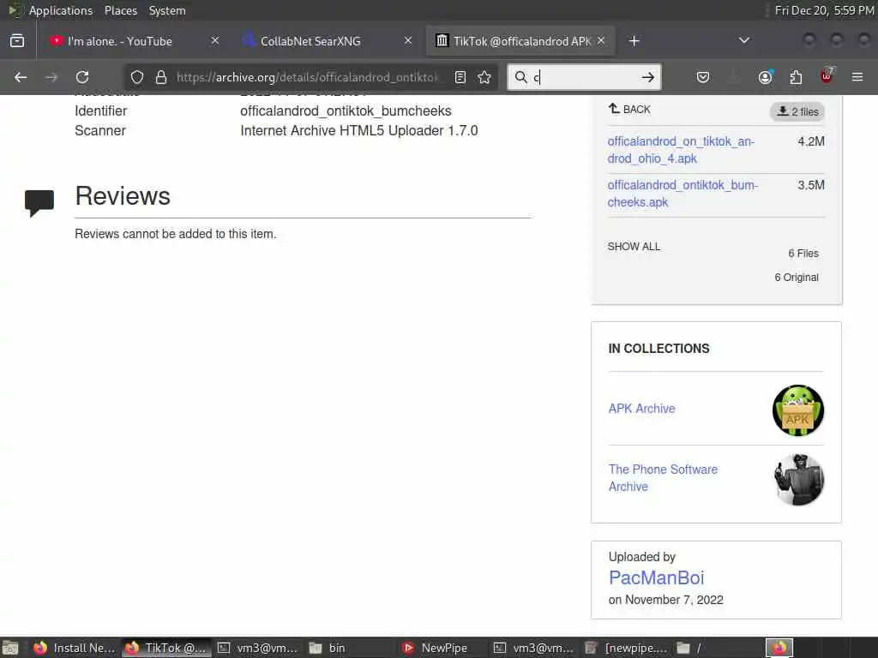Image resolution: width=878 pixels, height=658 pixels.
Task: Submit search with the arrow button
Action: 648,77
